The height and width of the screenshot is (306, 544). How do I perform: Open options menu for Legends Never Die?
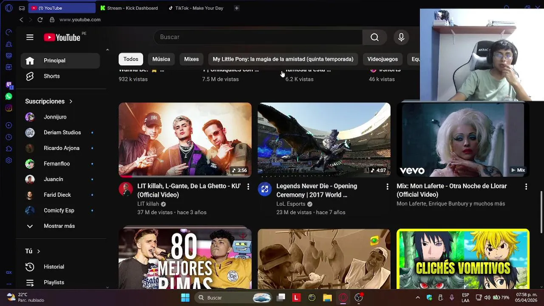[387, 187]
